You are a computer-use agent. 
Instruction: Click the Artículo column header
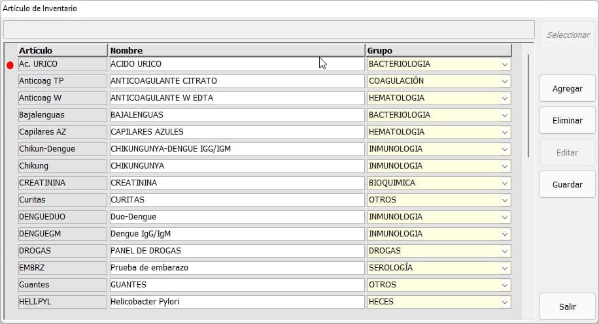[x=63, y=50]
